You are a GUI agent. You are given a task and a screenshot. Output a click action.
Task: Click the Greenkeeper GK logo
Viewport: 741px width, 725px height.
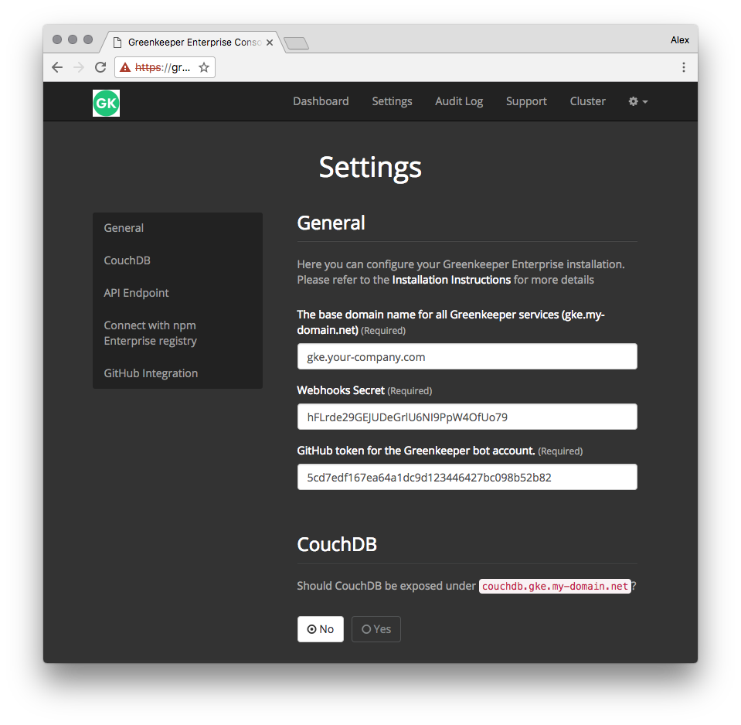click(x=107, y=103)
